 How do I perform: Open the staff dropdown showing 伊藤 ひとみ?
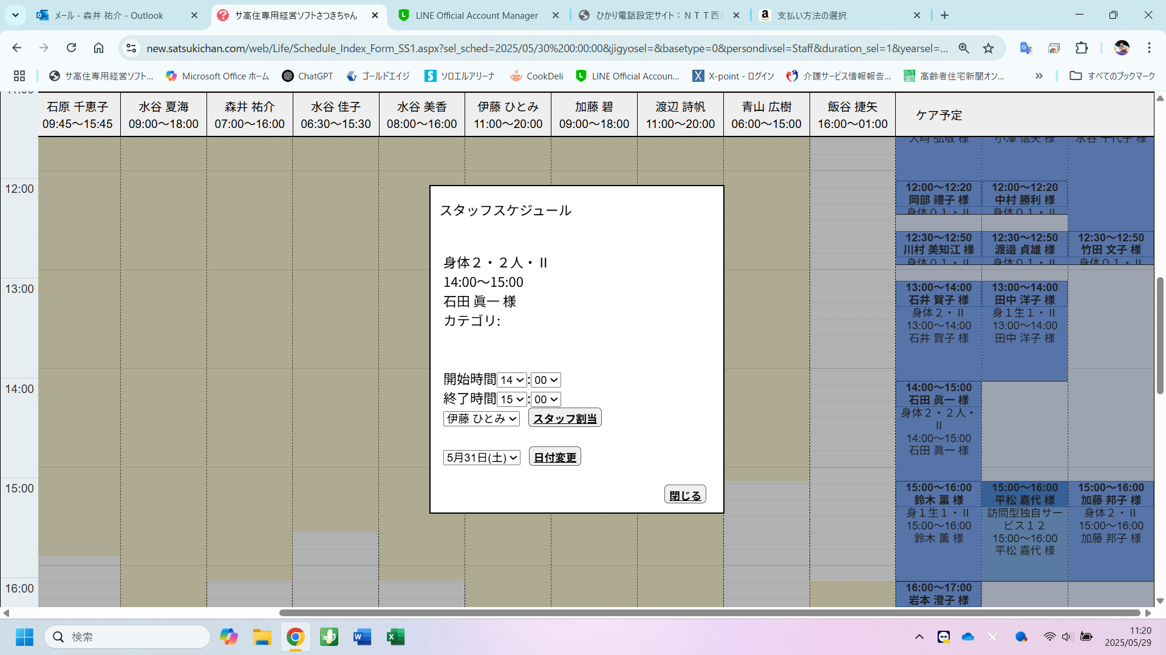point(481,419)
